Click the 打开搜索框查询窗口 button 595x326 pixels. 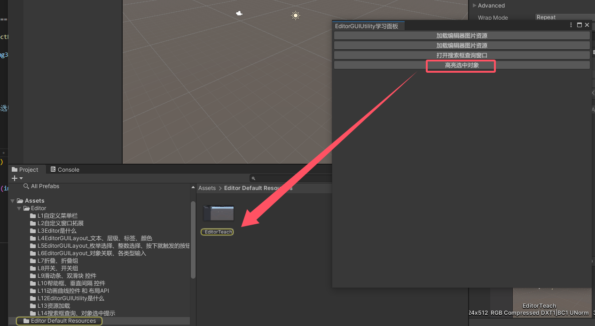[x=462, y=55]
